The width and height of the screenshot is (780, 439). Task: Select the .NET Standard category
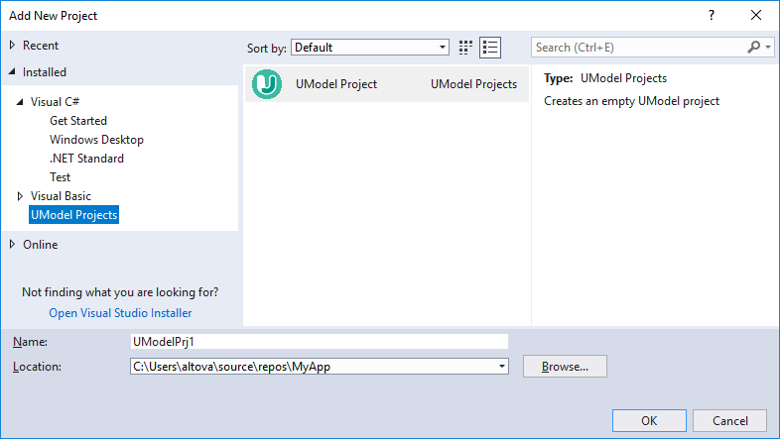(x=86, y=159)
